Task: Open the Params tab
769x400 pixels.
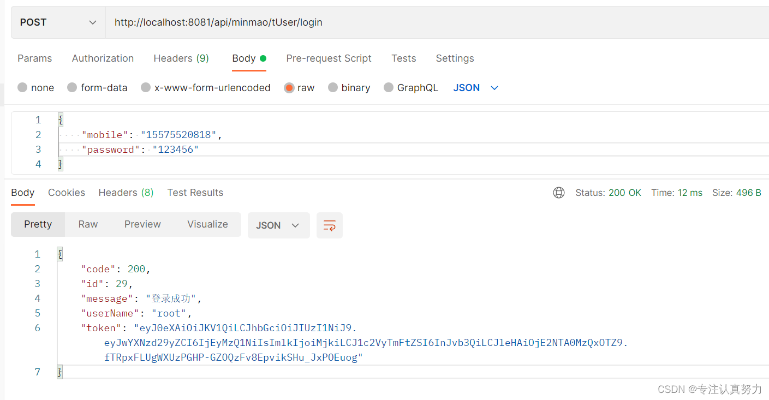Action: [35, 58]
